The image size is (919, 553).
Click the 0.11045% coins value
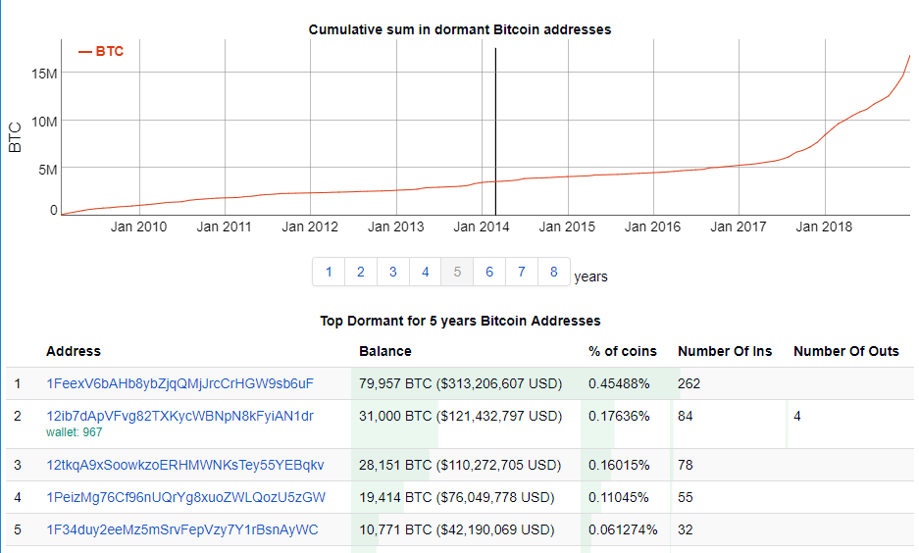(618, 497)
